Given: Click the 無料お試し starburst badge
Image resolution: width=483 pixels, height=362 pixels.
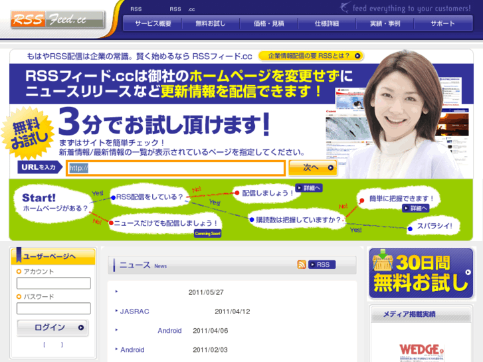Looking at the screenshot, I should point(28,132).
